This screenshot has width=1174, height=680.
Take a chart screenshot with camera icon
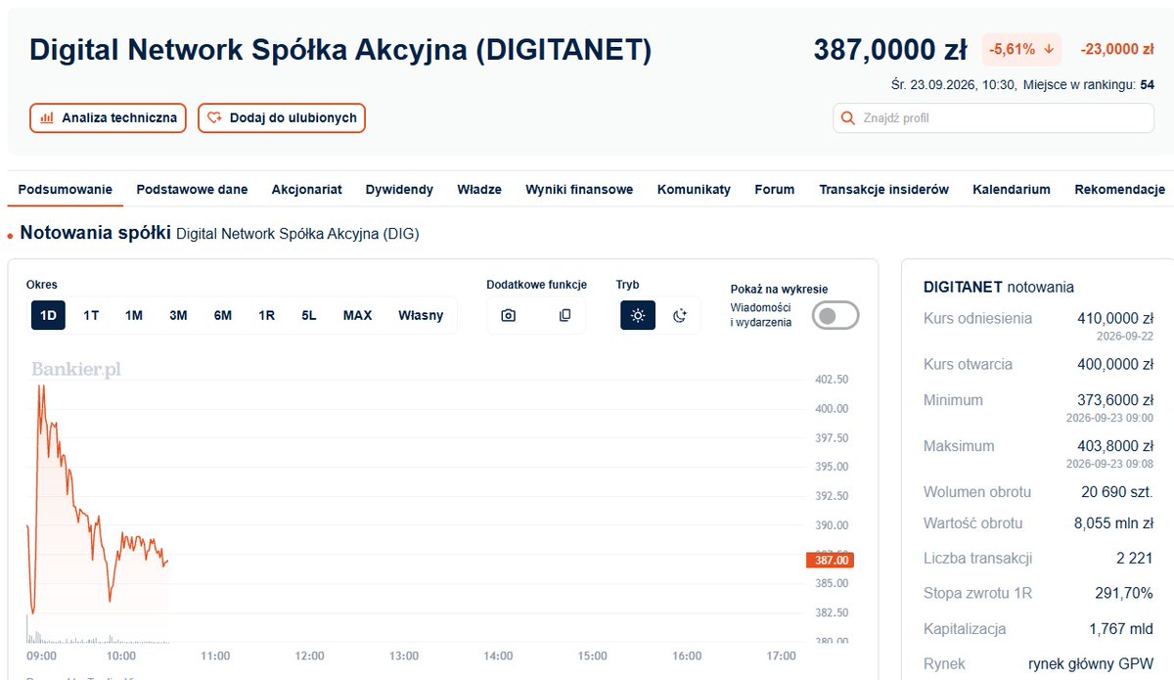pos(509,315)
